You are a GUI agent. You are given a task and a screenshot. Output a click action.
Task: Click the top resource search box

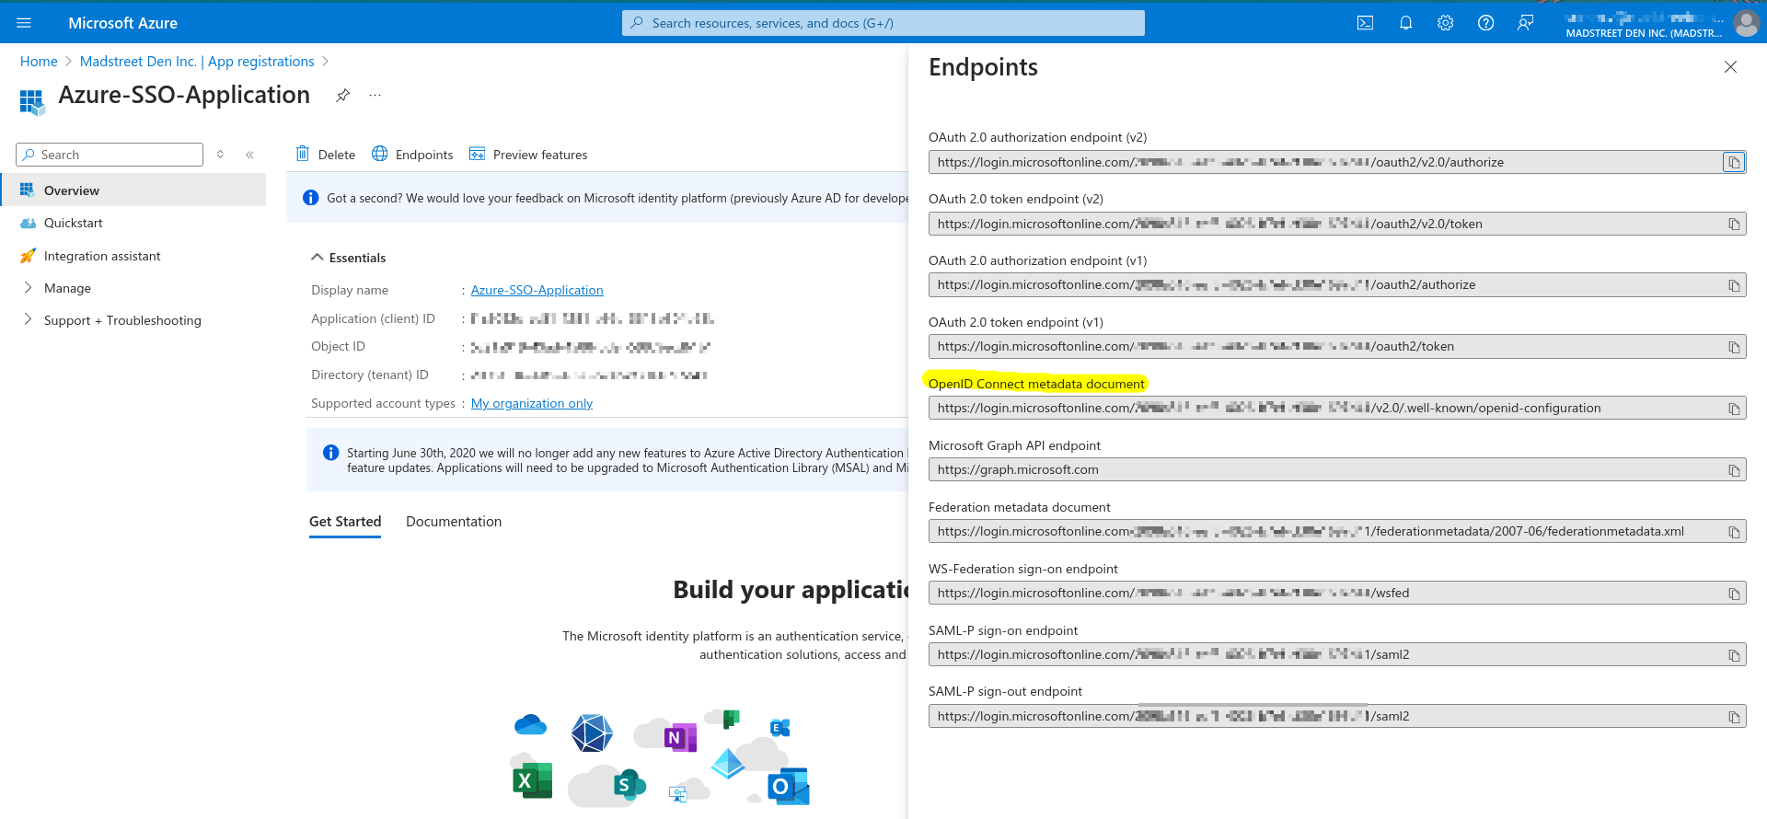point(883,23)
